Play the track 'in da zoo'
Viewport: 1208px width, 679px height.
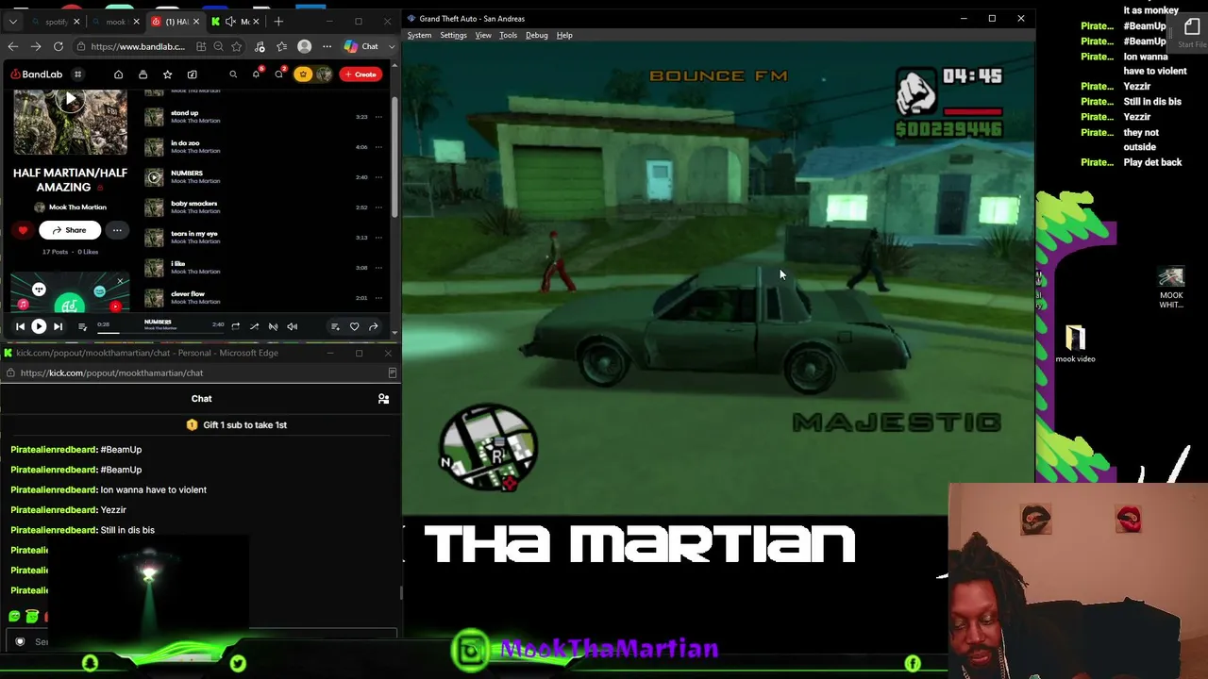coord(154,147)
